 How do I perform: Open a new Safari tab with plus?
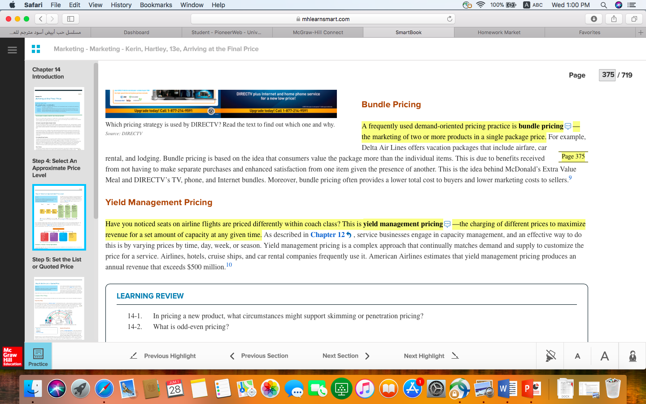pos(641,32)
